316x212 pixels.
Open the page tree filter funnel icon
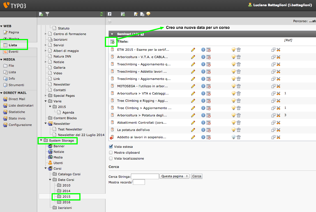coord(47,14)
